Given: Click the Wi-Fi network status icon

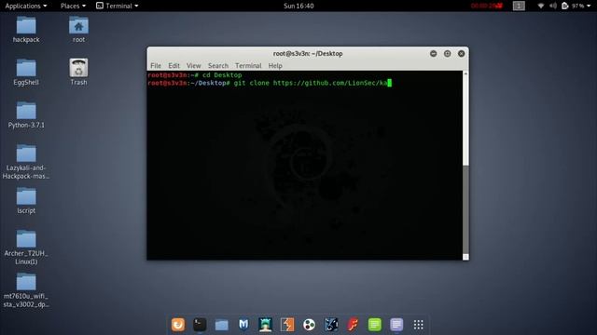Looking at the screenshot, I should click(541, 6).
